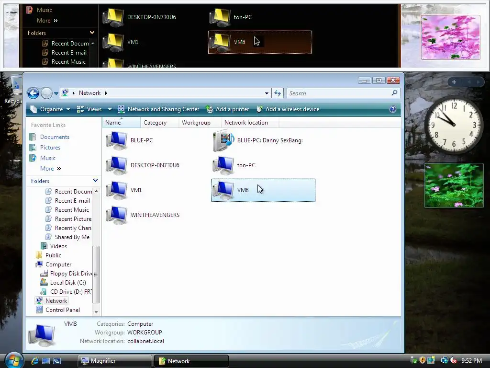Select CD Drive (D:) in tree
490x368 pixels.
(66, 292)
